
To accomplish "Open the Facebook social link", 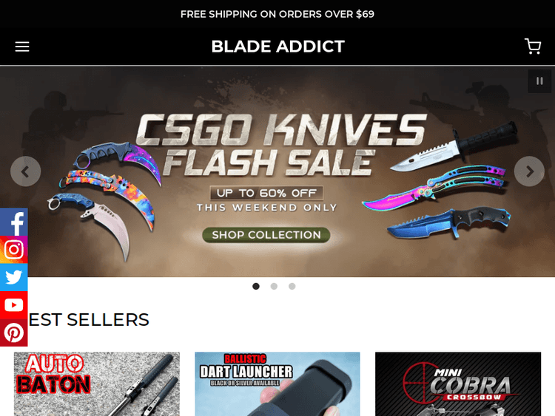I will [x=14, y=222].
